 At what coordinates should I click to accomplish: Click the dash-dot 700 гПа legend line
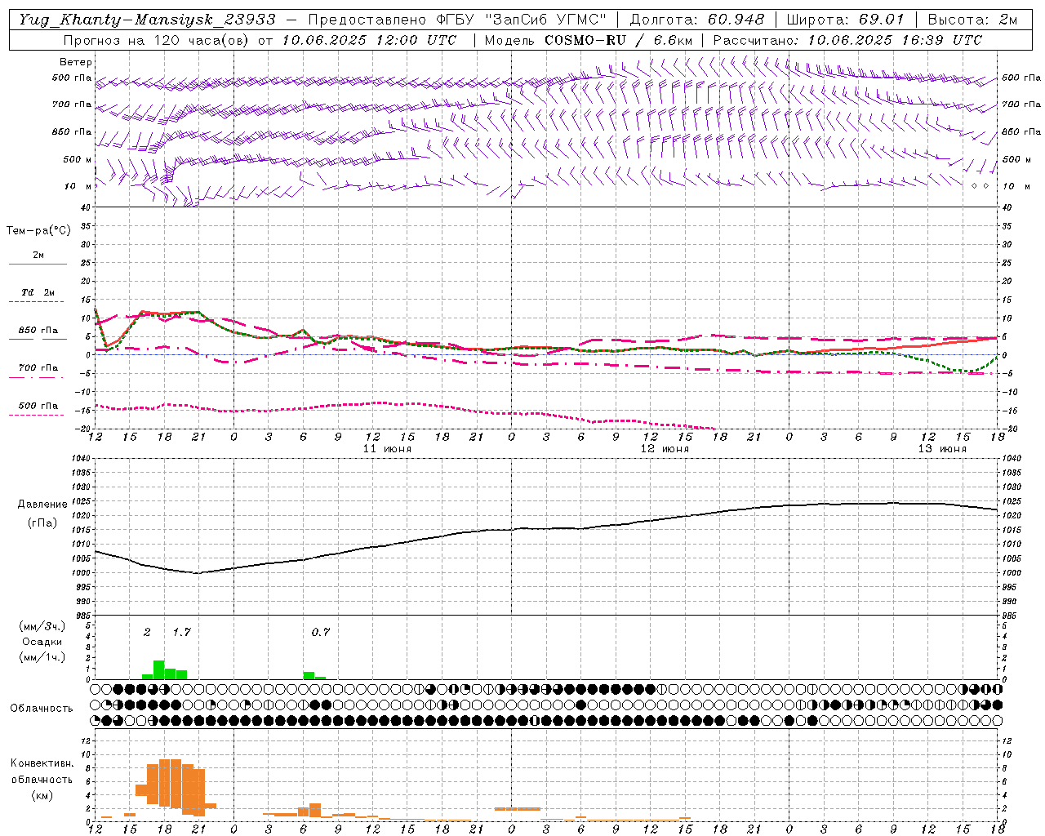37,378
